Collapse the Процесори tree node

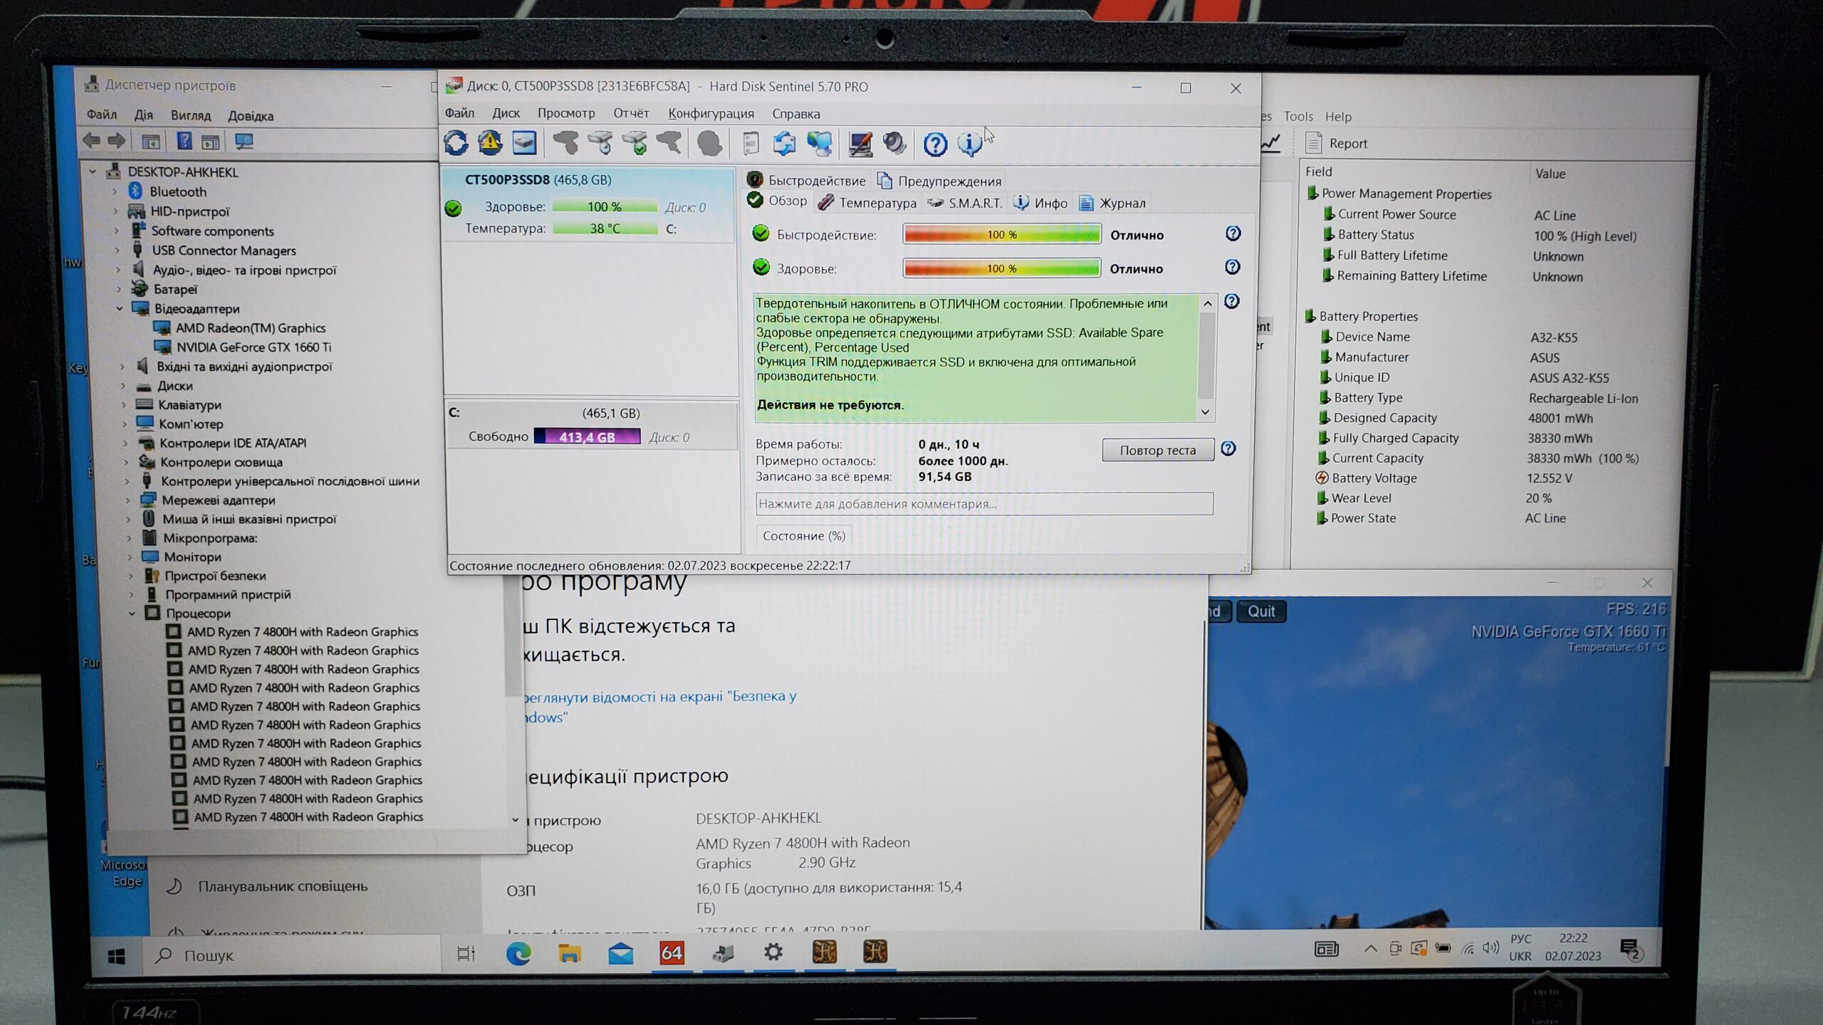point(132,613)
